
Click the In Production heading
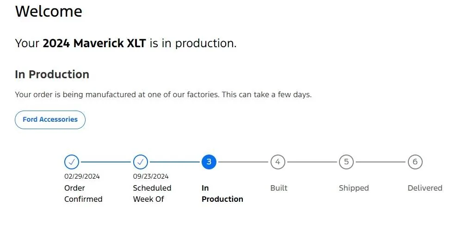[52, 75]
